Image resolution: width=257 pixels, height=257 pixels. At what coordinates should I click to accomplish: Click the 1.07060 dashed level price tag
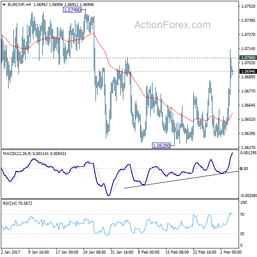[x=248, y=58]
